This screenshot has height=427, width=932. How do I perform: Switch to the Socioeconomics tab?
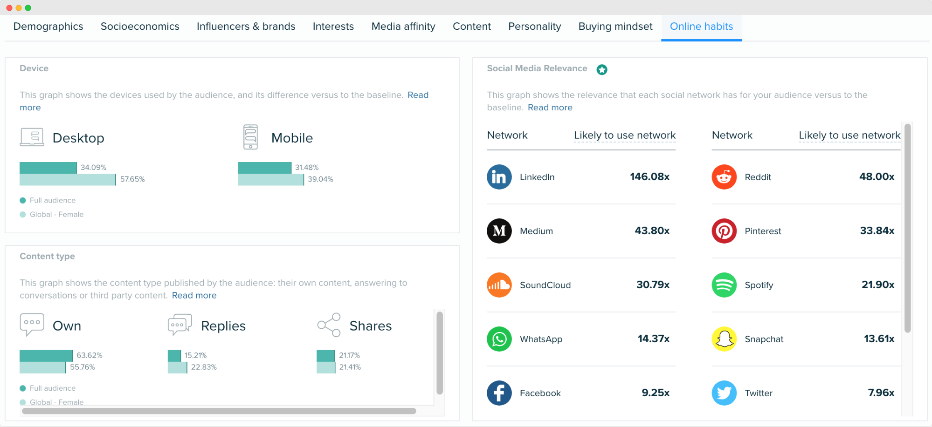(140, 27)
